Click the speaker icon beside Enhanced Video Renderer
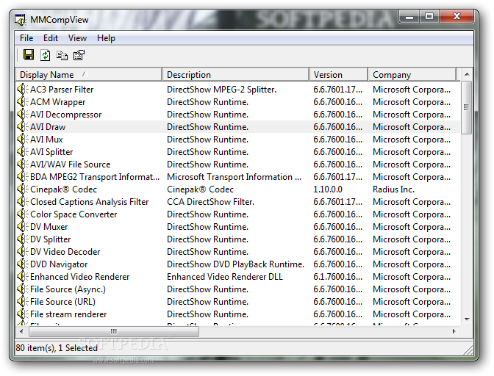 tap(23, 277)
